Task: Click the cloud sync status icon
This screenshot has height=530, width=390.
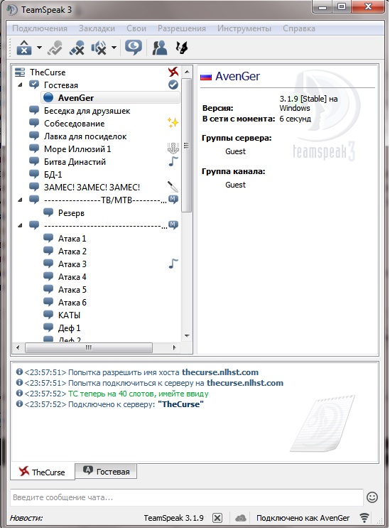Action: (x=240, y=518)
